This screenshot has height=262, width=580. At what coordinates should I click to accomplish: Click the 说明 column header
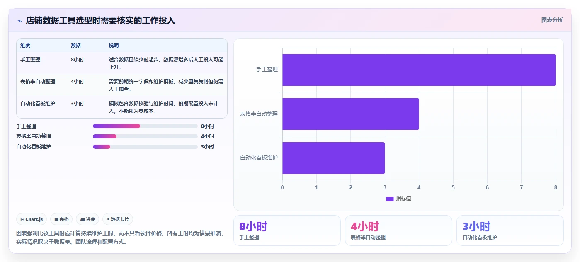click(x=114, y=45)
